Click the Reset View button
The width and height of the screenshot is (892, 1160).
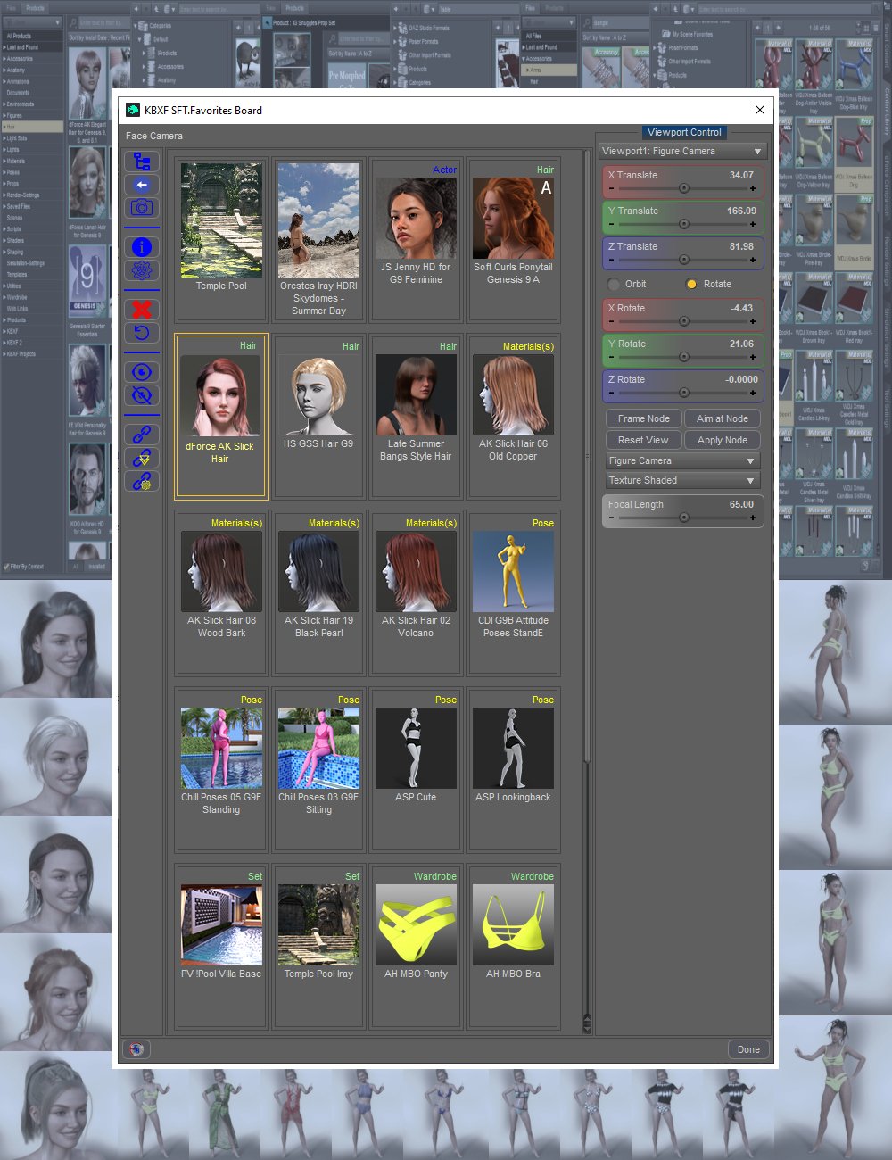pyautogui.click(x=643, y=440)
